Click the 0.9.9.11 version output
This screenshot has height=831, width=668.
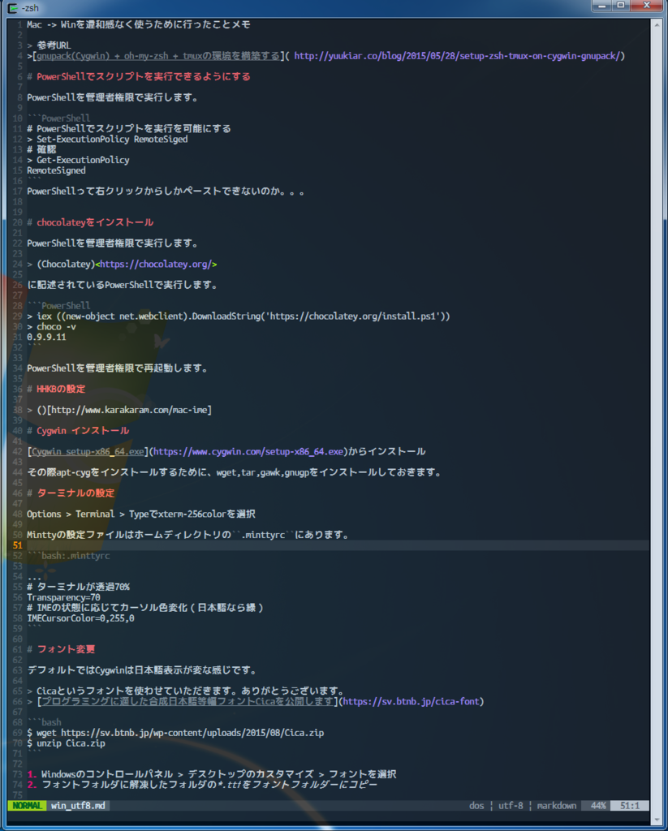(46, 337)
